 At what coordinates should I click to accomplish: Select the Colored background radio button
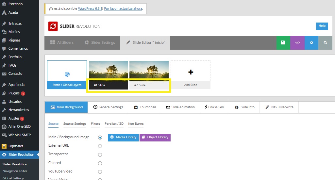100,163
